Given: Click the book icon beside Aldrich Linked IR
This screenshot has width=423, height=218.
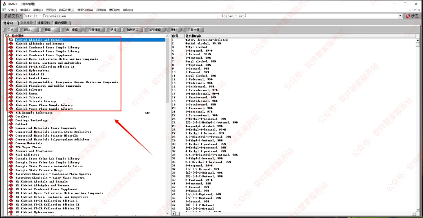Looking at the screenshot, I should coord(11,74).
